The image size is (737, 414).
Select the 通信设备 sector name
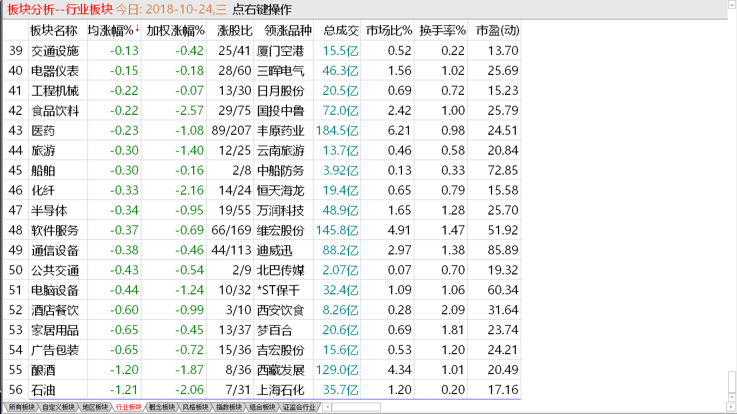[x=55, y=250]
